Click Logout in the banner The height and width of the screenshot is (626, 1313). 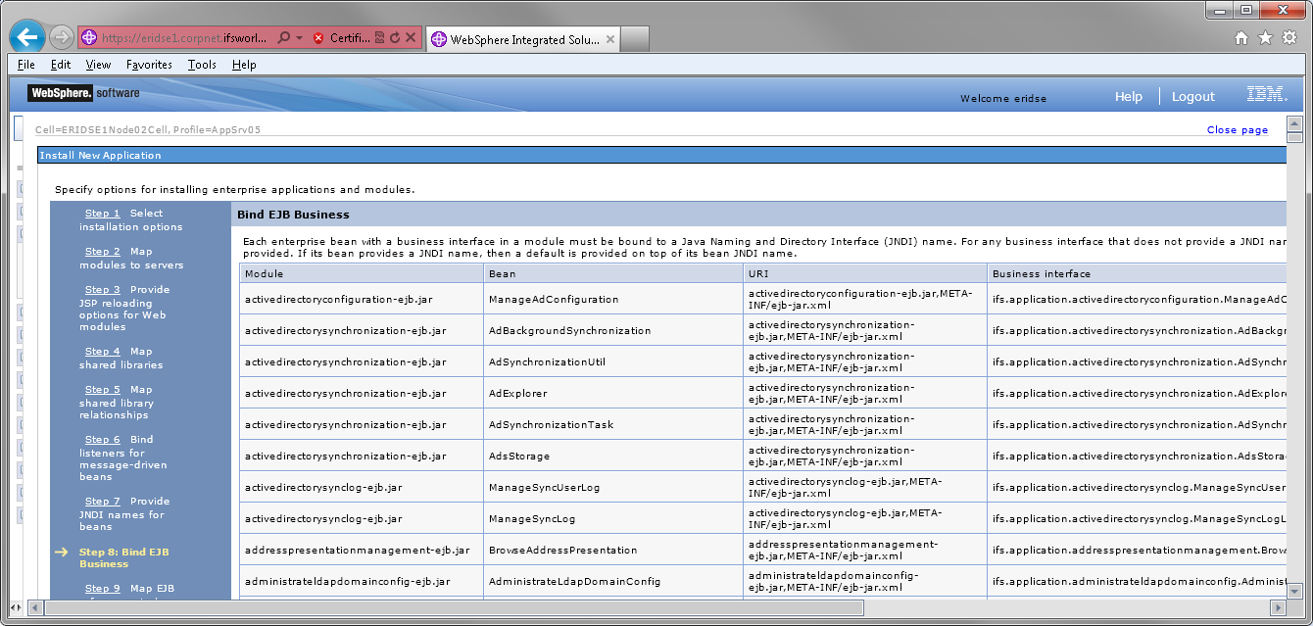click(1192, 96)
